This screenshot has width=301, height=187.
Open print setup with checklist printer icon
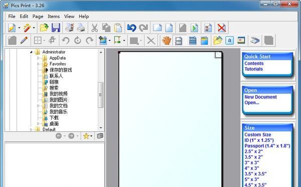(x=69, y=28)
